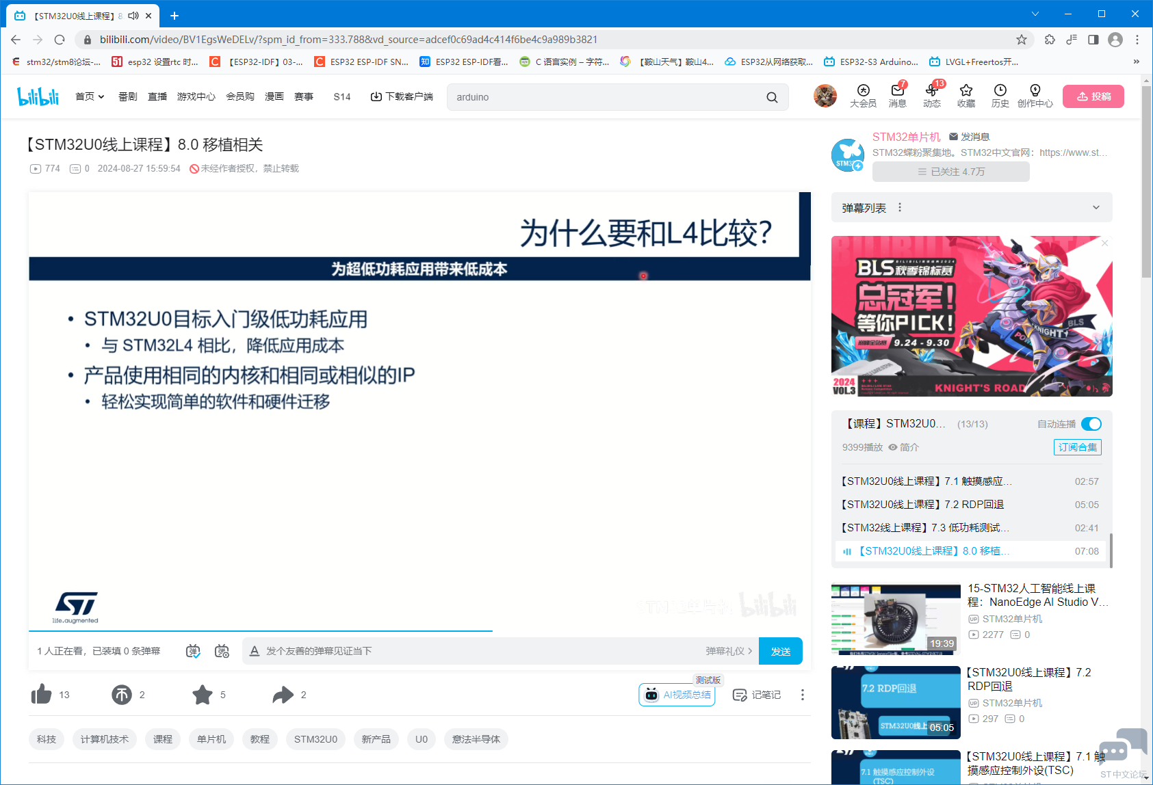
Task: Open browser side panel icon
Action: 1093,40
